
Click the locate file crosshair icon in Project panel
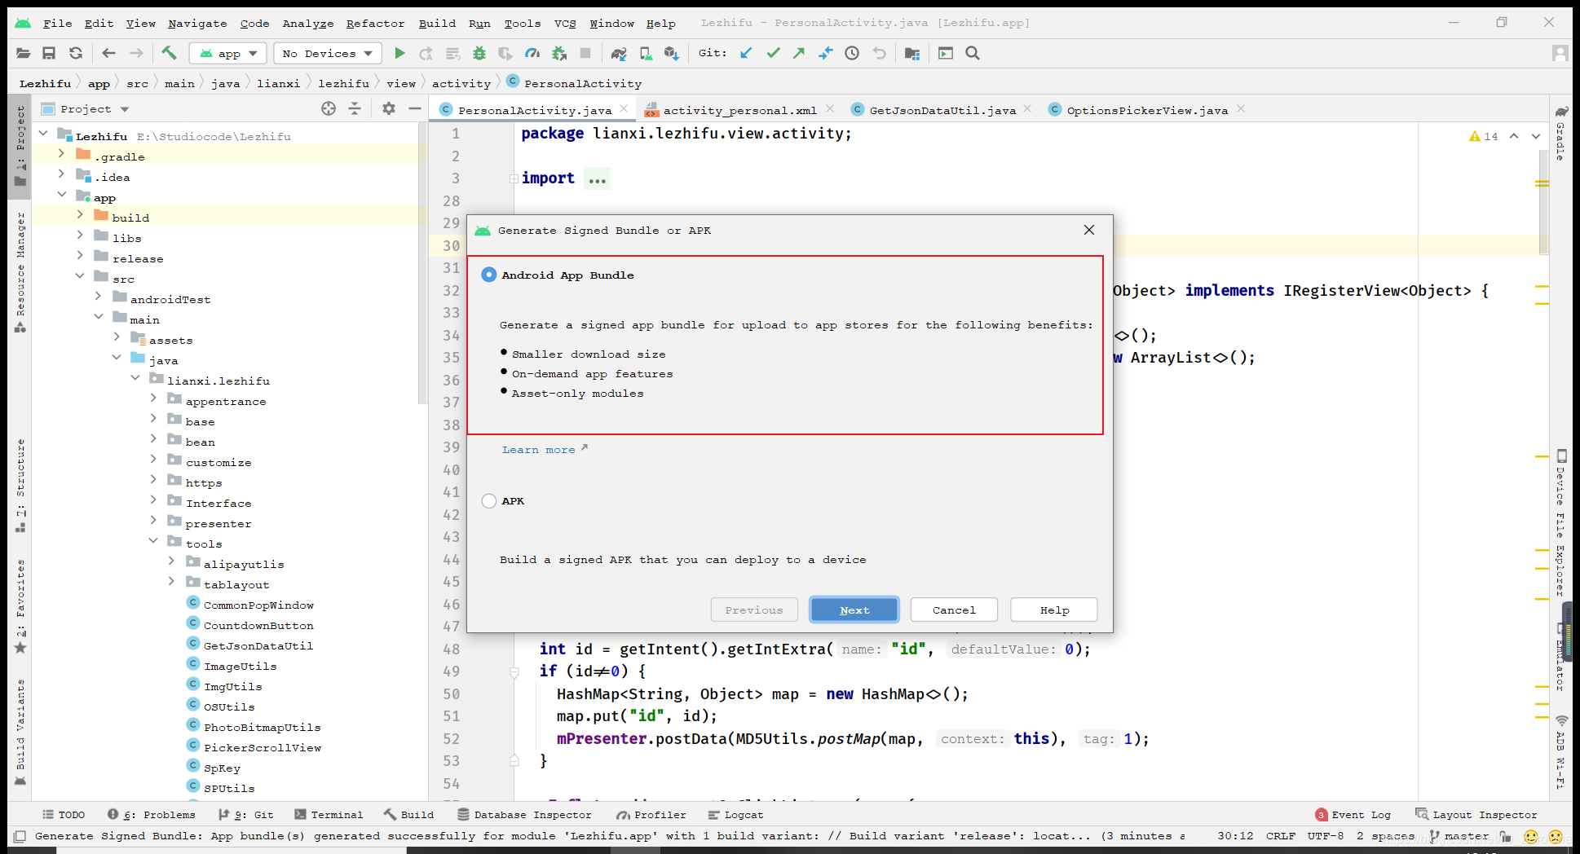(x=329, y=108)
